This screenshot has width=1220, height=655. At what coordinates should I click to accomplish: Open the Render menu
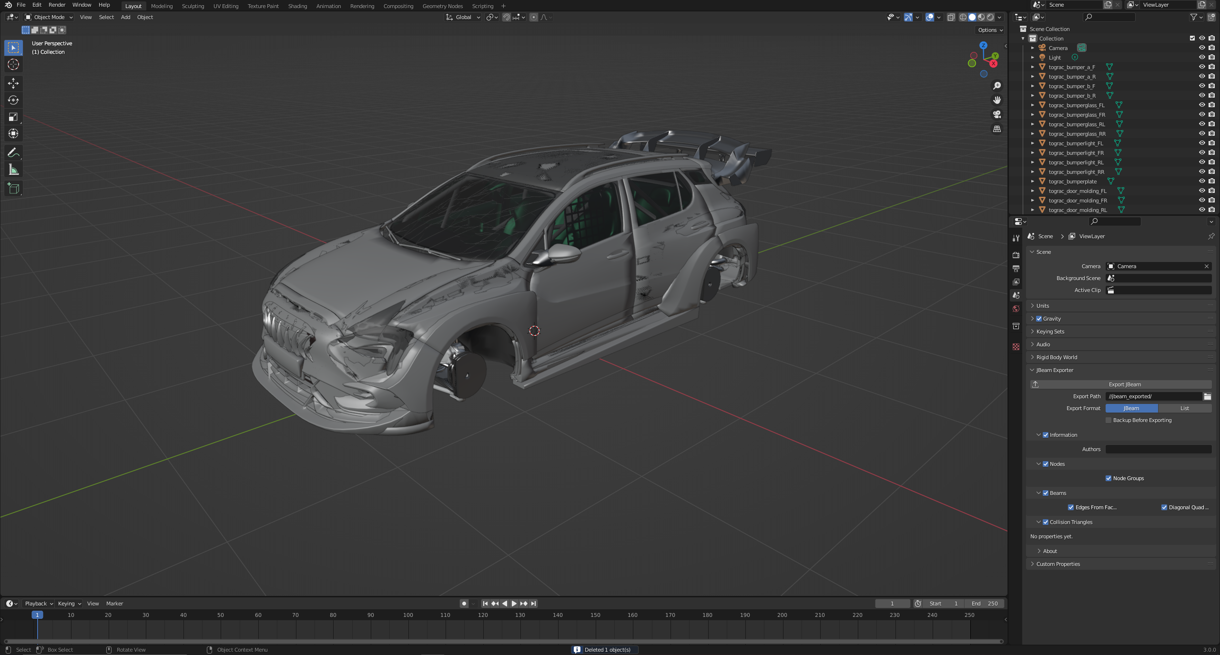point(57,5)
